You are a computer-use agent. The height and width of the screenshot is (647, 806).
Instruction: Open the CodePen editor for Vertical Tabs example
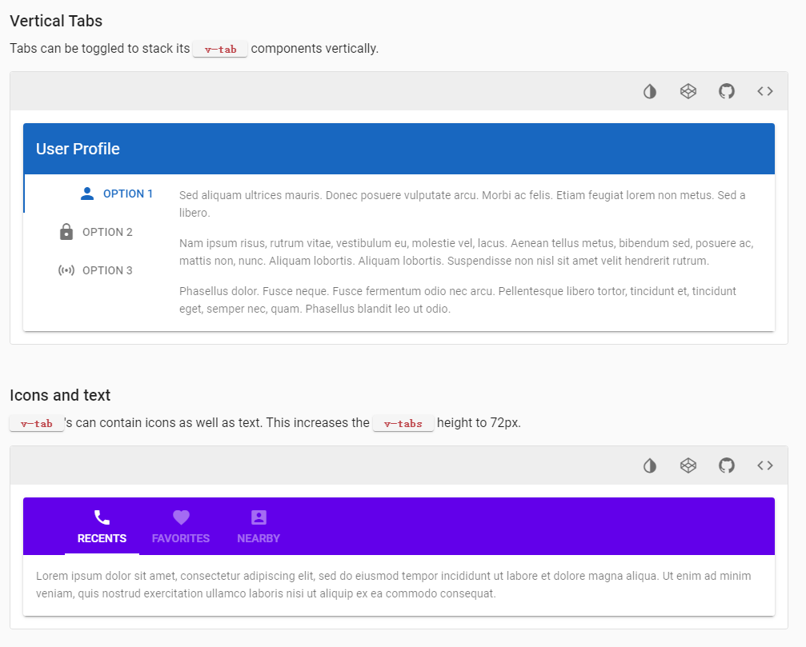(x=688, y=90)
